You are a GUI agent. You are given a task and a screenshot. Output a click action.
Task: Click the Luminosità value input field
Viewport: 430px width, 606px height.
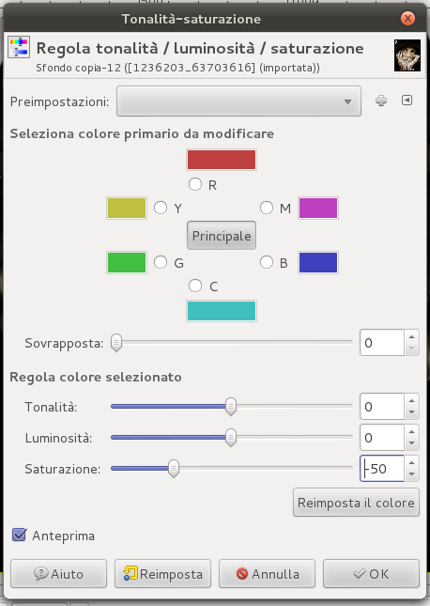[382, 438]
